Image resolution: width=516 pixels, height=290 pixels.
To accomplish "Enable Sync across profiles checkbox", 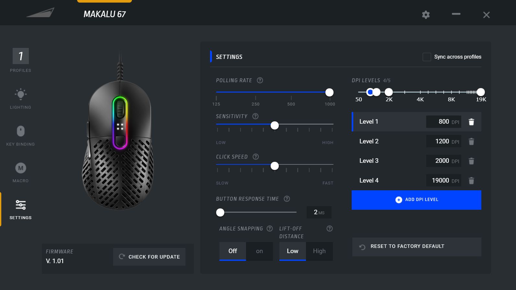I will click(x=427, y=57).
